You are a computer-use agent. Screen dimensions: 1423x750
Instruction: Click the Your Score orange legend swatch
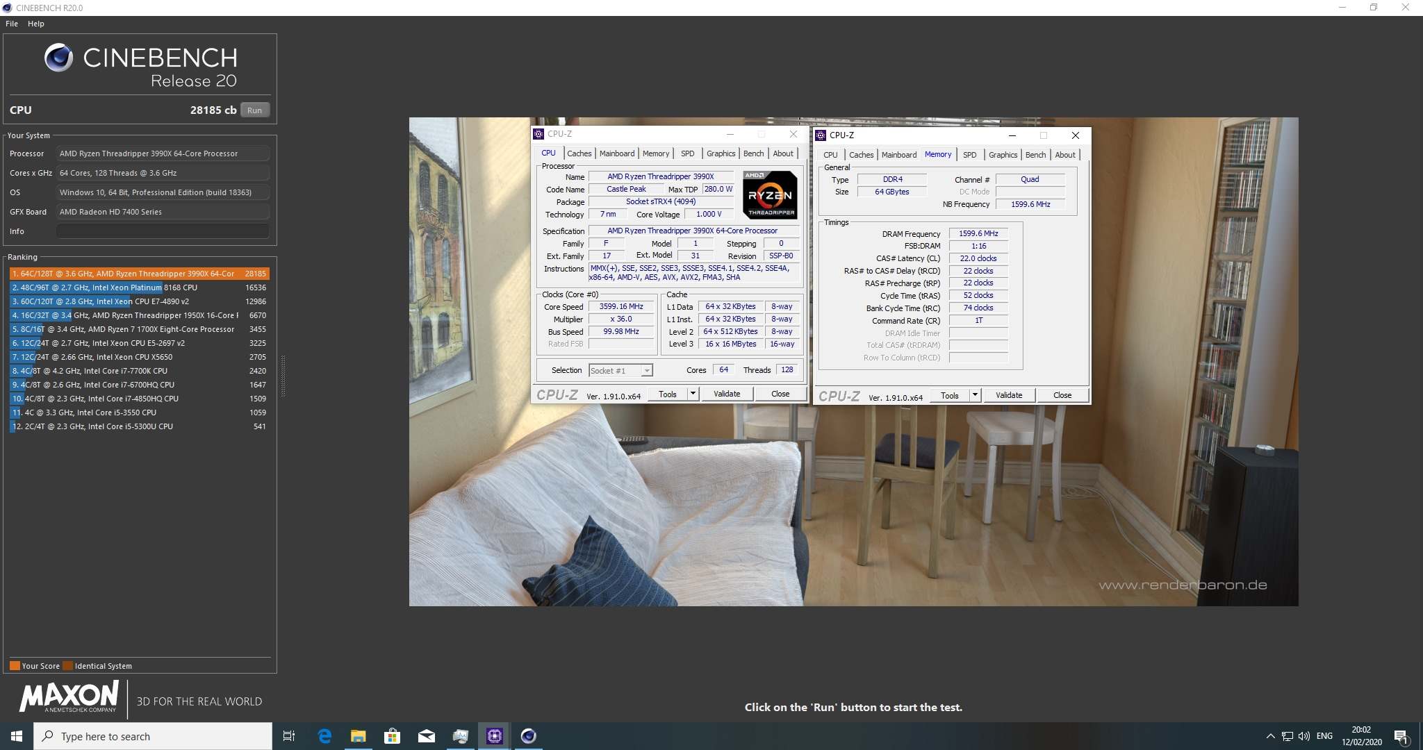click(x=15, y=665)
